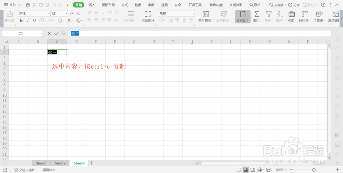Screen dimensions: 343x173
Task: Open the Worksheet (工作表) menu
Action: [x=319, y=17]
